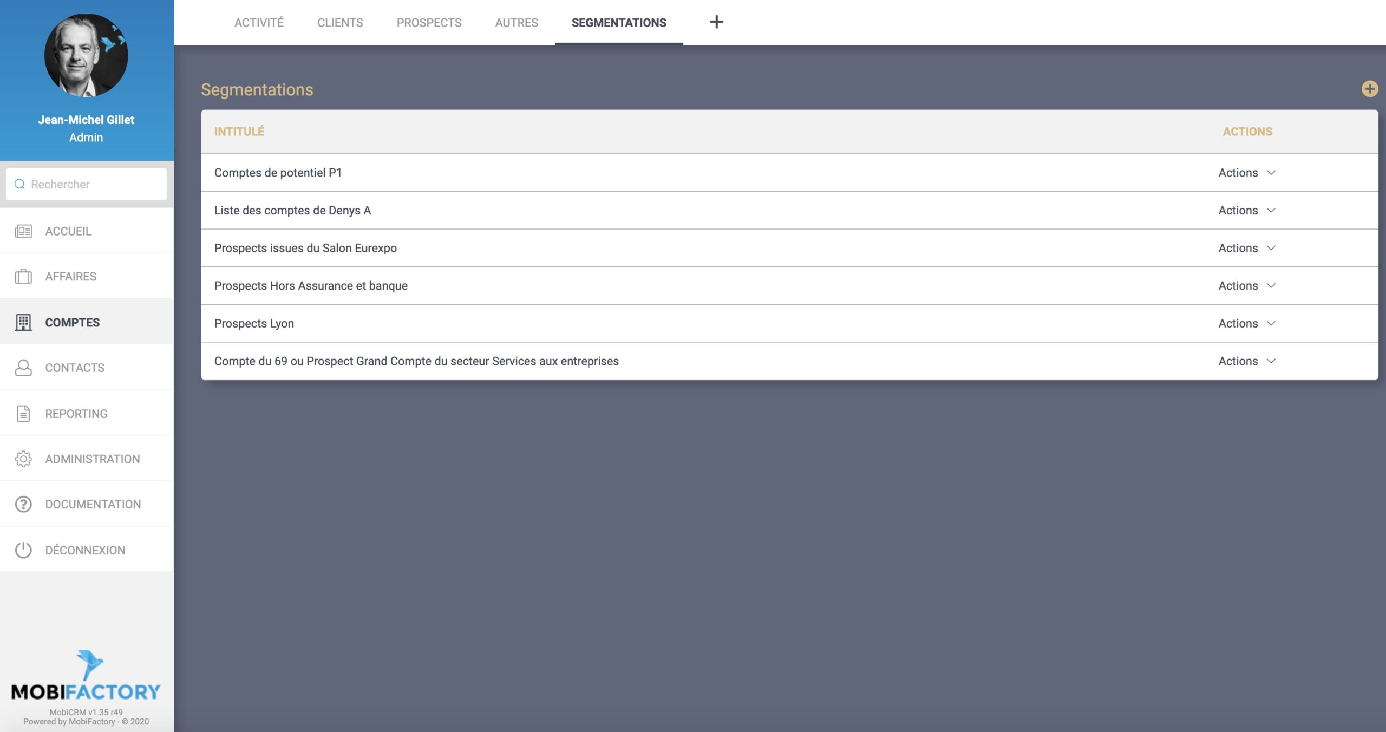Click the plus icon beside the Segmentations tab
Screen dimensions: 1386x732
tap(716, 22)
